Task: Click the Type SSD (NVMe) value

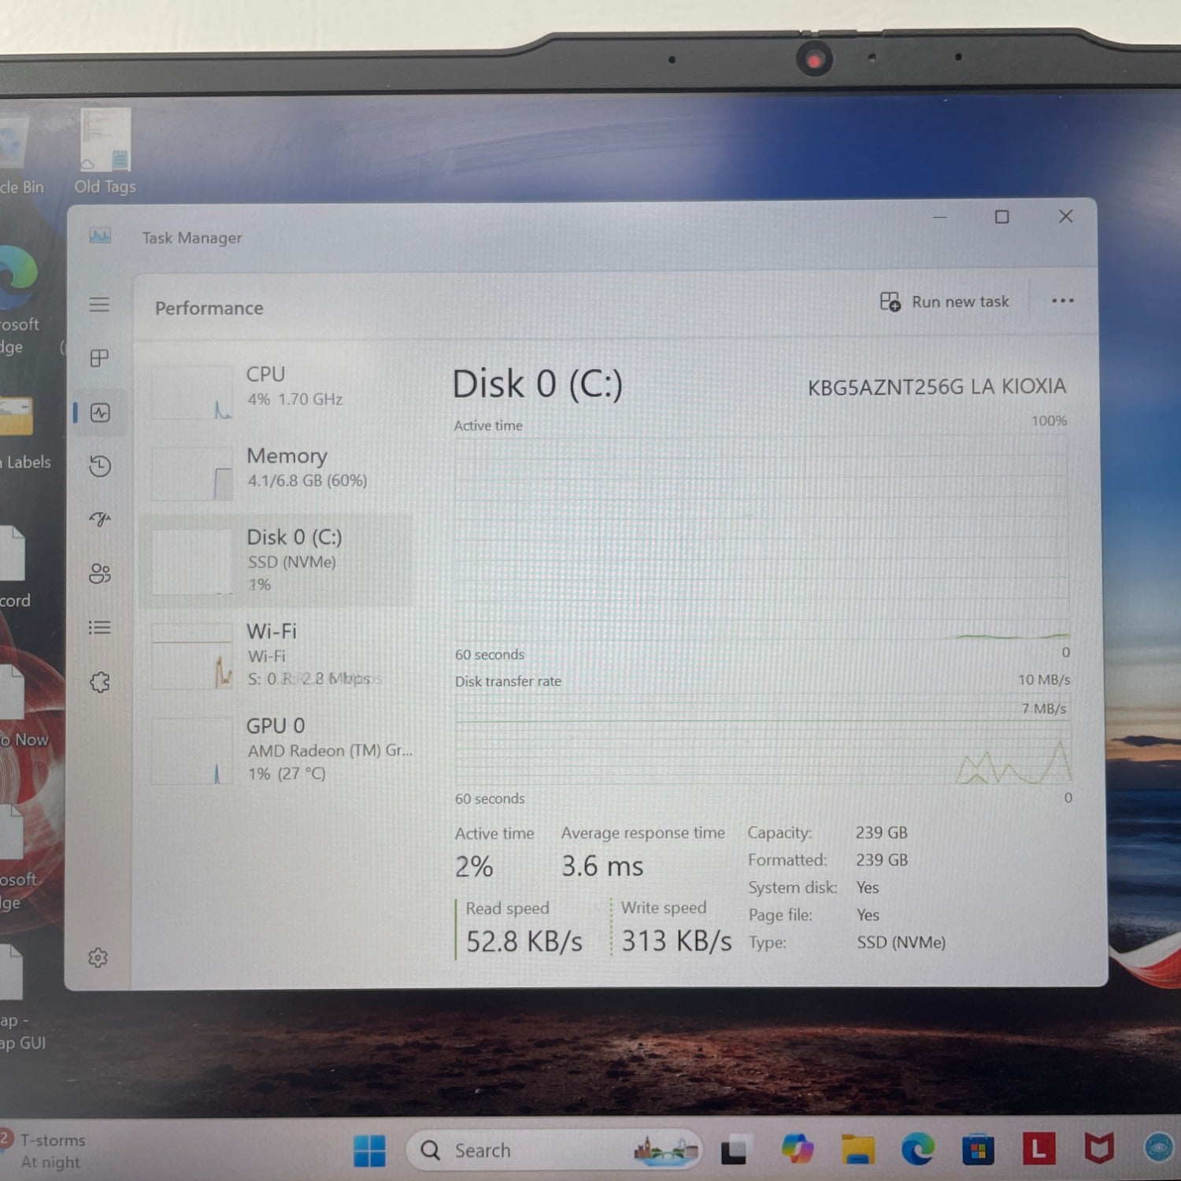Action: [x=901, y=942]
